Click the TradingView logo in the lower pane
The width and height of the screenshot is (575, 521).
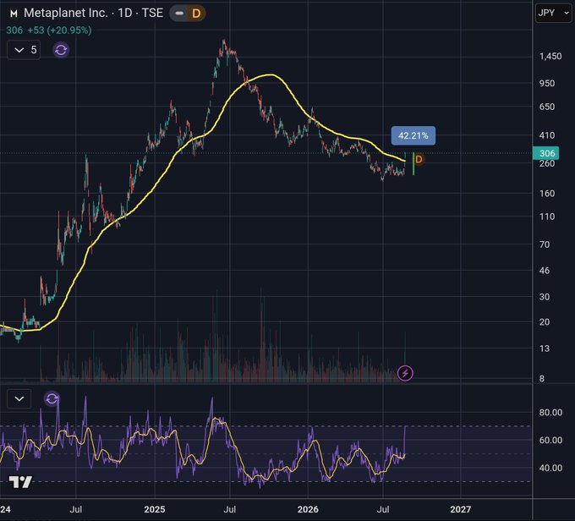(20, 482)
